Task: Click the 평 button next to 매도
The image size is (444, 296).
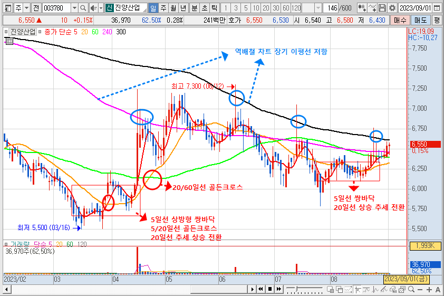Action: point(437,20)
